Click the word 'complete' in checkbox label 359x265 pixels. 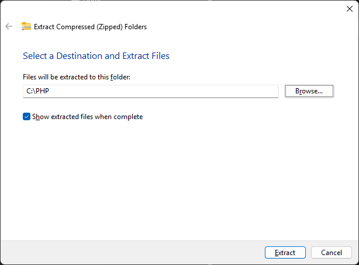click(128, 117)
